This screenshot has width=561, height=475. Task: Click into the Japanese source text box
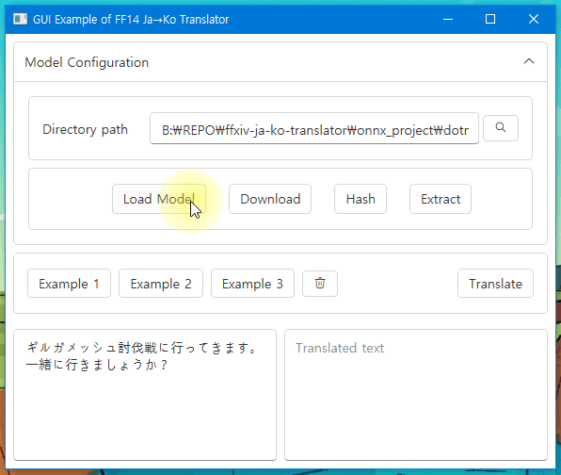145,395
